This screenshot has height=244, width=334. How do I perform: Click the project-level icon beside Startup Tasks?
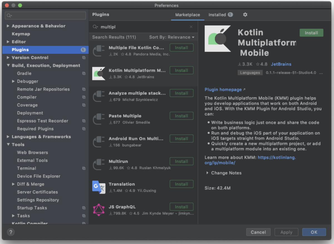[x=84, y=208]
